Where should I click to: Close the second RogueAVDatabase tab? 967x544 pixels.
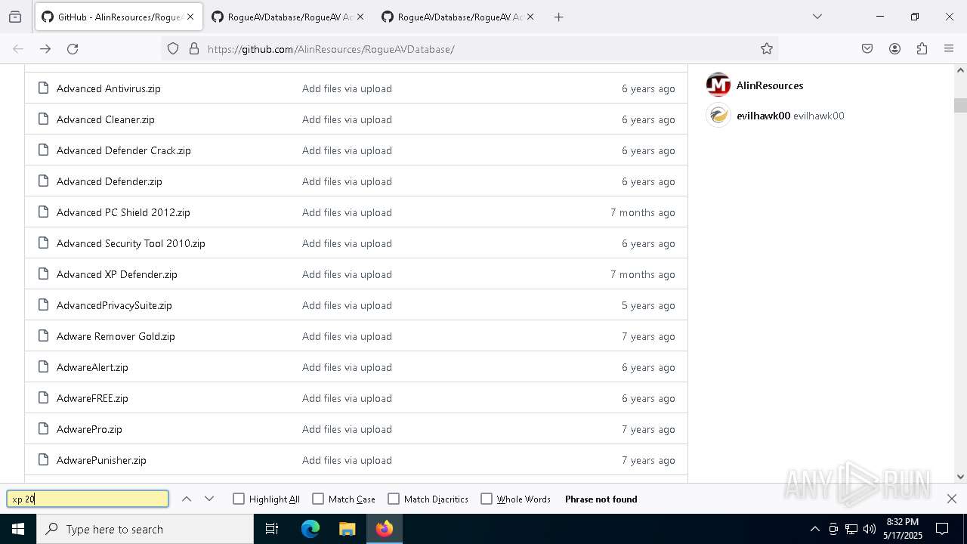click(360, 17)
